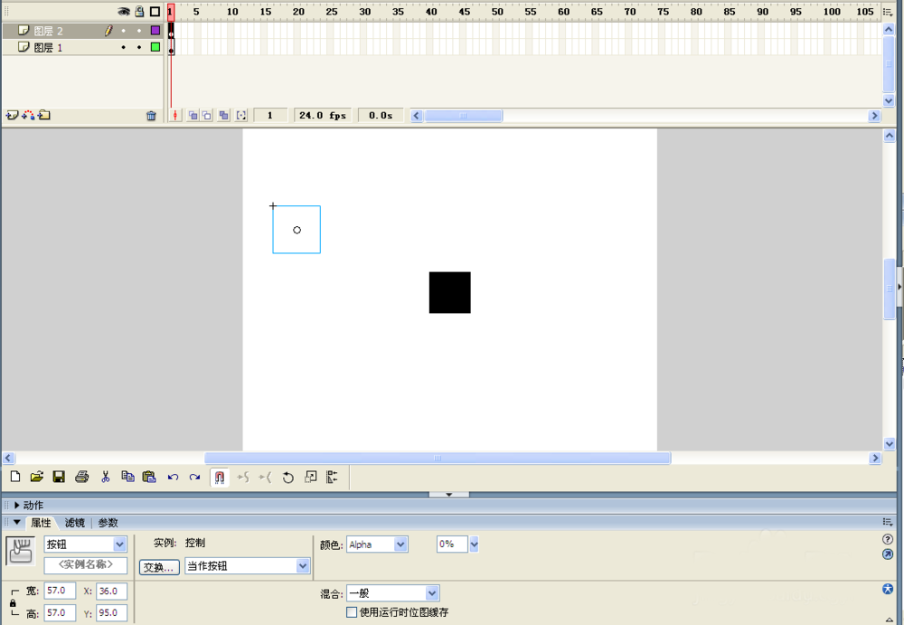This screenshot has width=904, height=625.
Task: Toggle lock dot of 图层 2
Action: 139,31
